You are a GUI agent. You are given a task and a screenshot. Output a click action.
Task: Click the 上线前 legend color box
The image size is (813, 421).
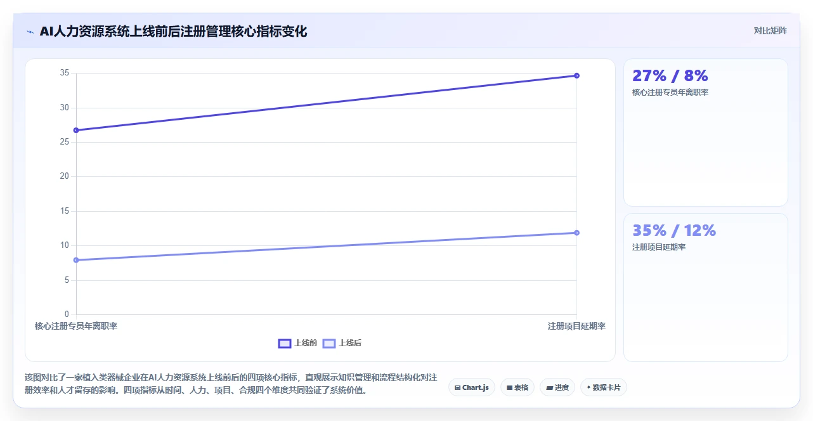click(285, 343)
